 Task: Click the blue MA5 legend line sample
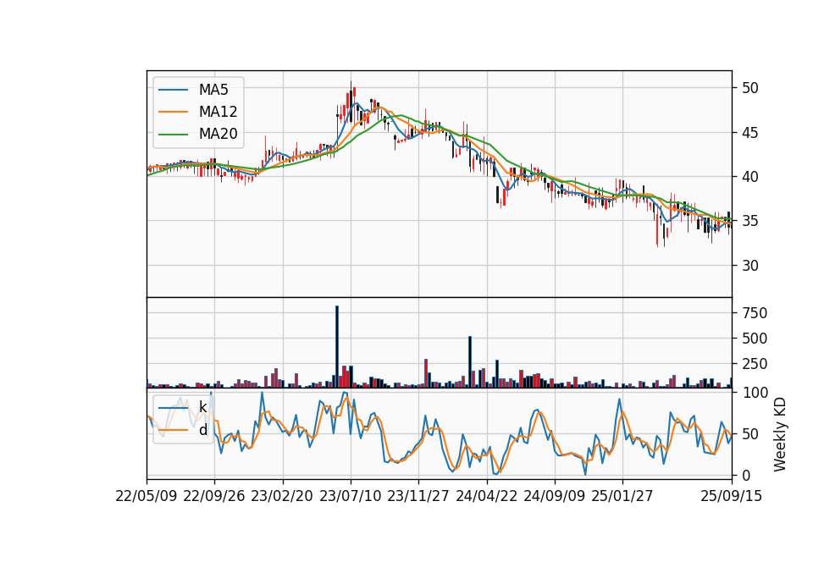click(x=173, y=90)
